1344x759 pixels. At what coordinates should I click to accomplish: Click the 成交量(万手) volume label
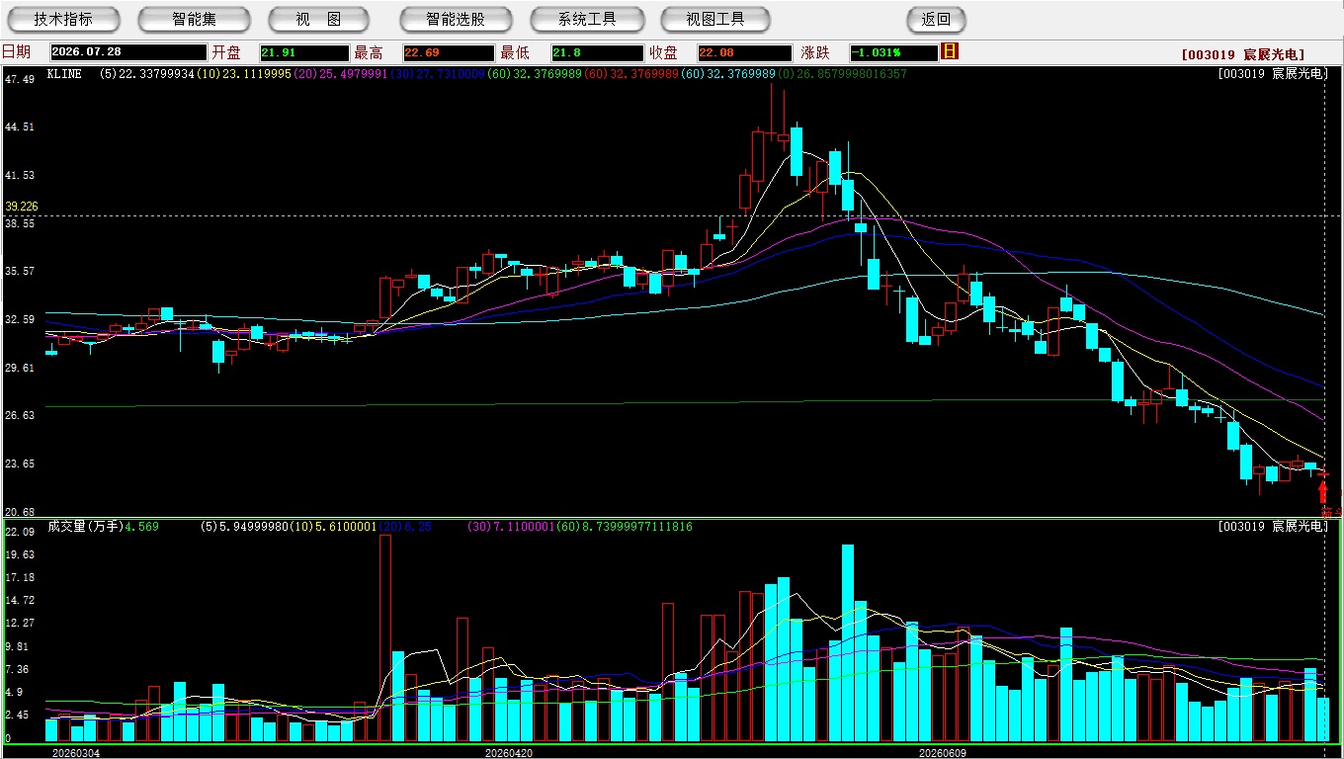click(84, 527)
